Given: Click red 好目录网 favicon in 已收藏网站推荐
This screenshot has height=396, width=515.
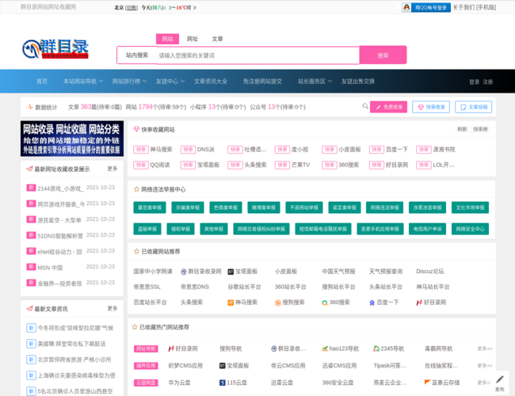Looking at the screenshot, I should 419,303.
